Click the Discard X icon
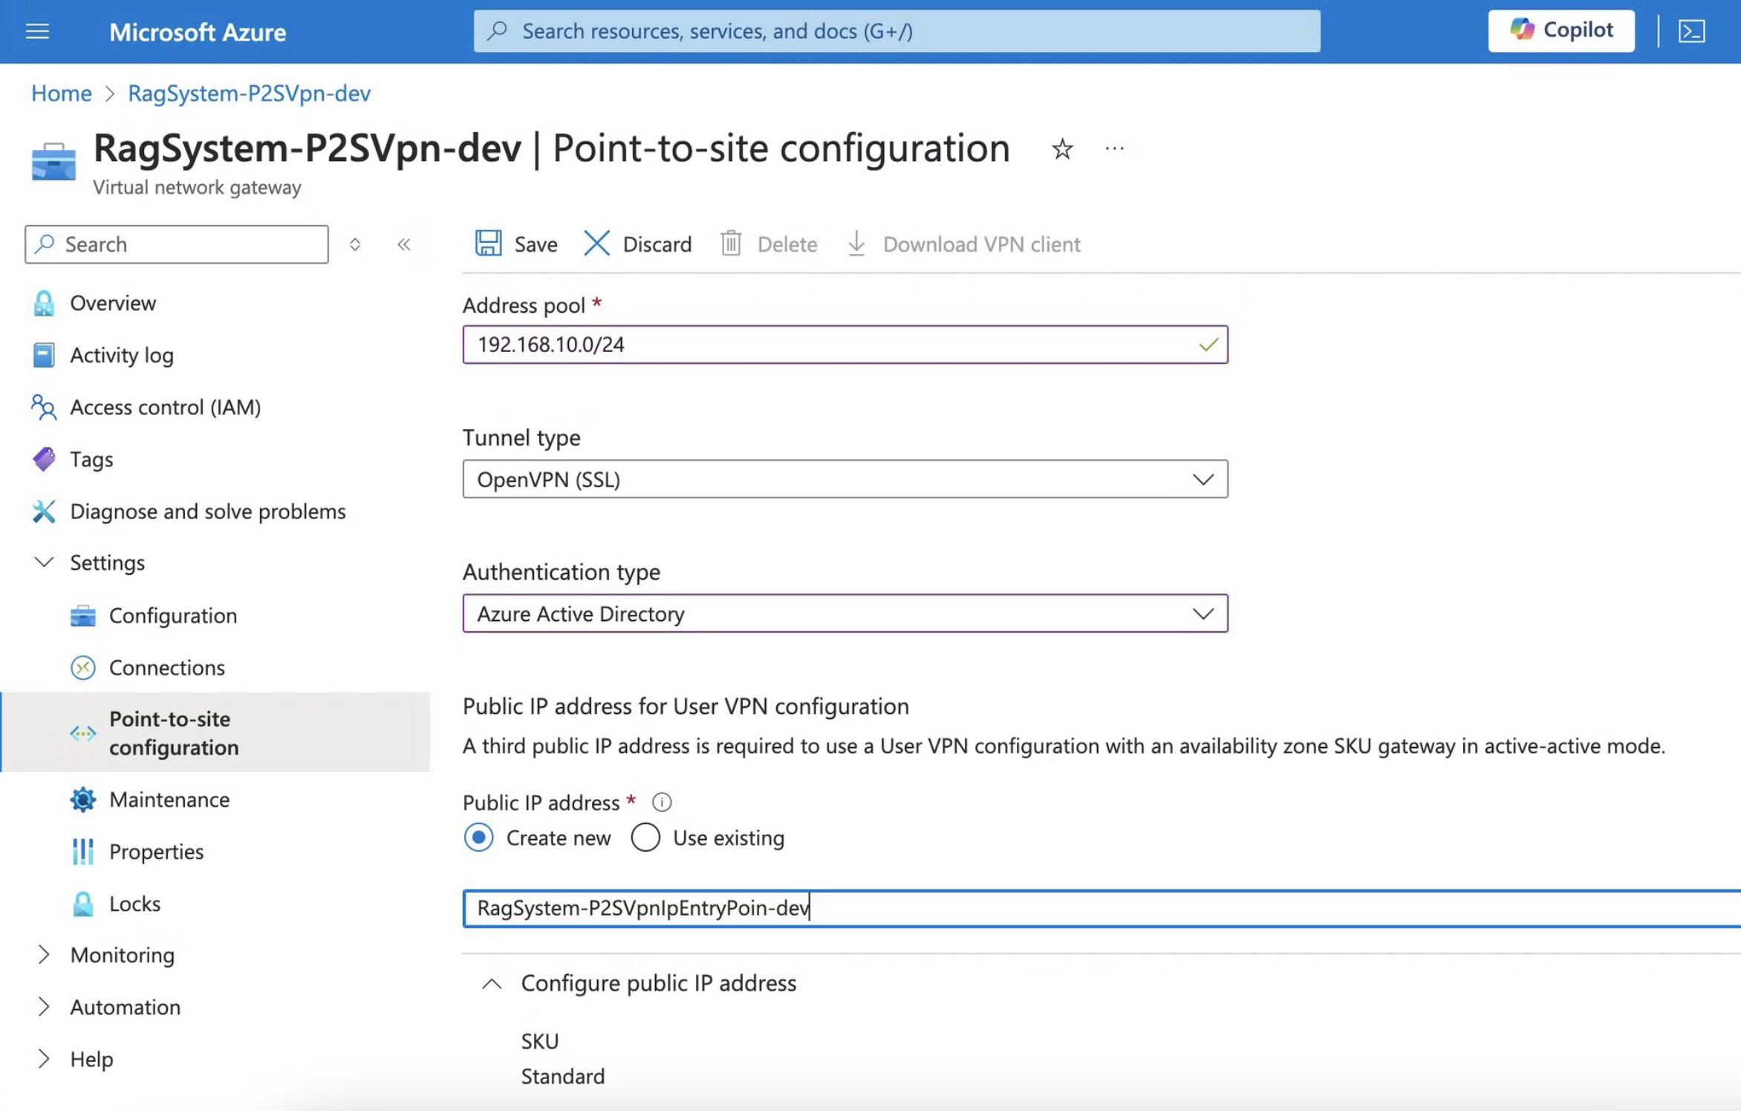This screenshot has height=1111, width=1741. pyautogui.click(x=596, y=244)
